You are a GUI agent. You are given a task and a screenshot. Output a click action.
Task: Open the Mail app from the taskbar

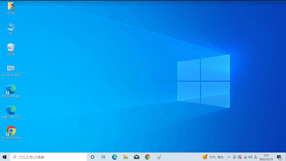pos(137,157)
